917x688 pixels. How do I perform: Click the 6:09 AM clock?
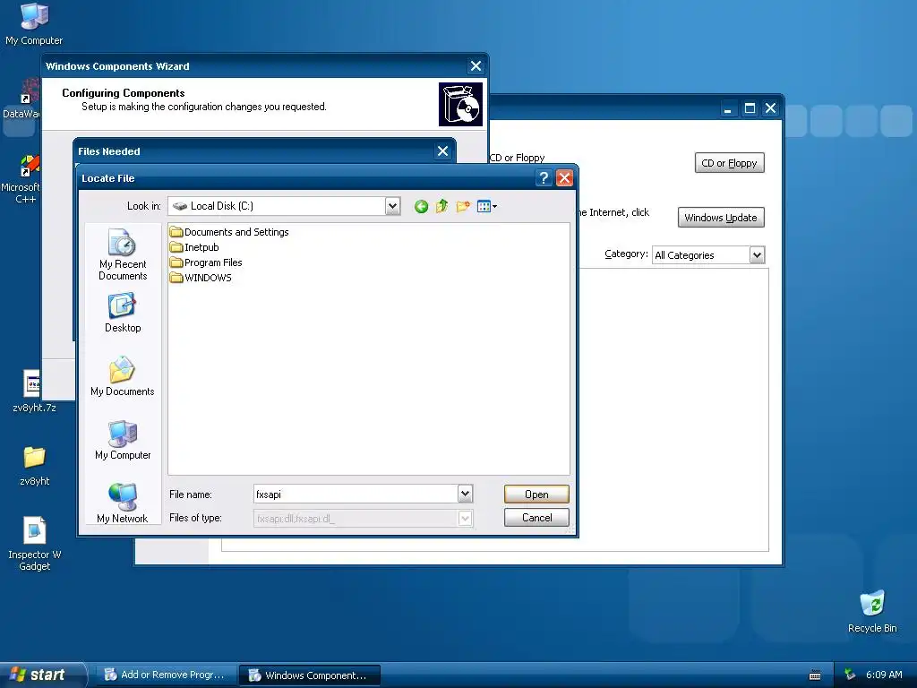pyautogui.click(x=884, y=675)
